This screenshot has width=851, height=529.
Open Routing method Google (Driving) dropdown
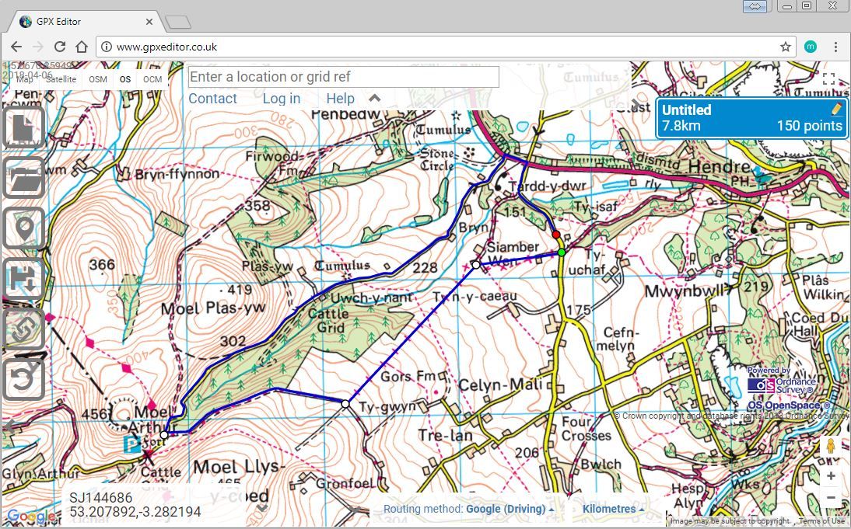click(x=469, y=509)
